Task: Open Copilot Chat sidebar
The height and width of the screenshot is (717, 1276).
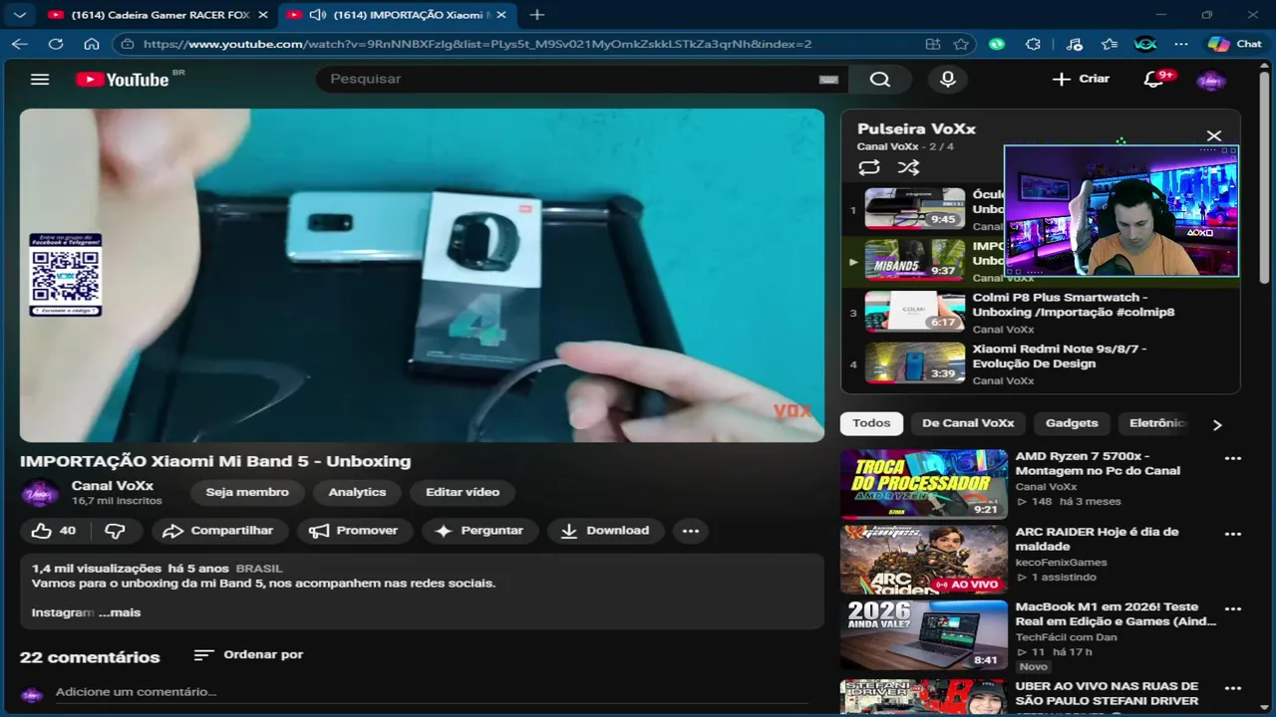Action: click(x=1234, y=44)
